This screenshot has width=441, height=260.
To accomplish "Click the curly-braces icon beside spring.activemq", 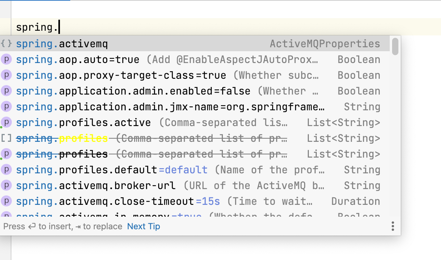I will coord(6,43).
